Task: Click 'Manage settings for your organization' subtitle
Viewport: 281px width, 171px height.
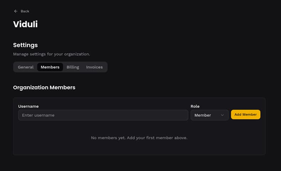Action: coord(52,54)
